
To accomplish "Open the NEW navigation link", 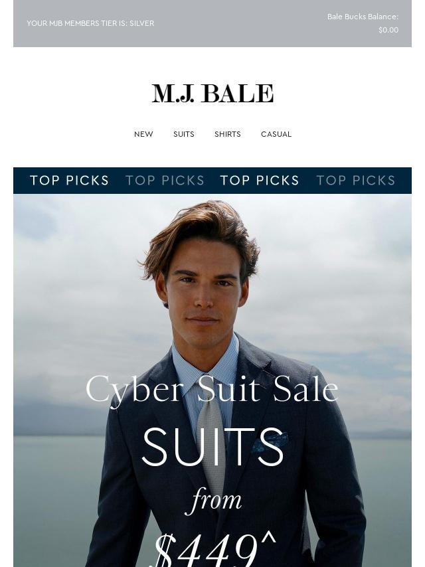I will pos(143,134).
